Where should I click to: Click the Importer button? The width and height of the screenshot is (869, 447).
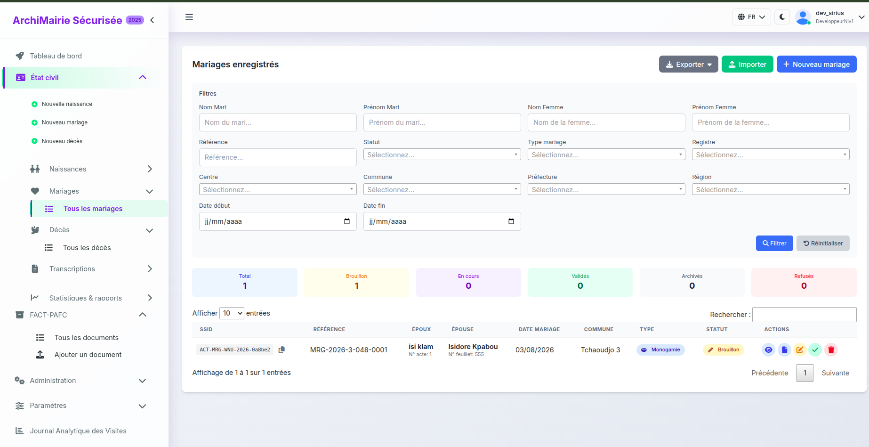(747, 64)
